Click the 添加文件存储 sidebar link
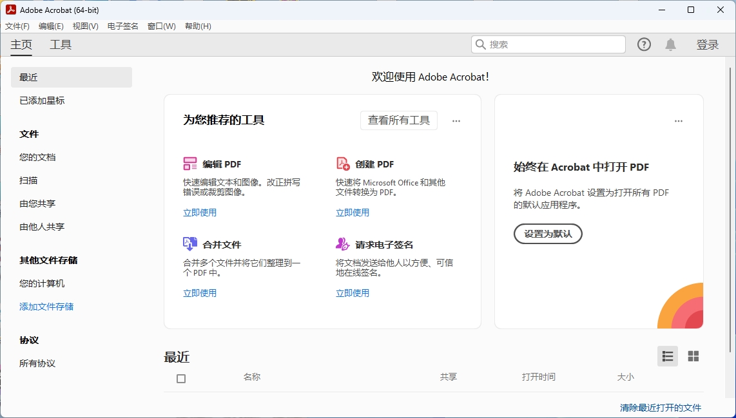Viewport: 736px width, 418px height. click(x=46, y=307)
